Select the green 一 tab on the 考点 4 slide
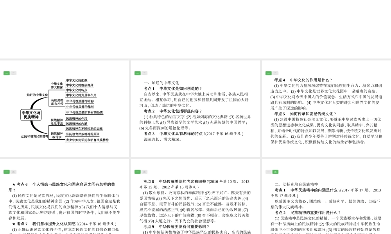The height and width of the screenshot is (234, 391). tap(268, 73)
